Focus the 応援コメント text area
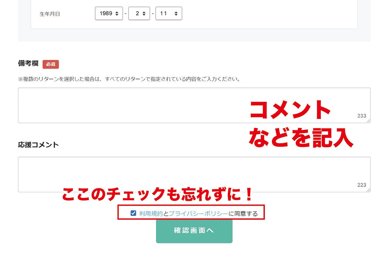Screen dimensions: 390x260 (130, 175)
